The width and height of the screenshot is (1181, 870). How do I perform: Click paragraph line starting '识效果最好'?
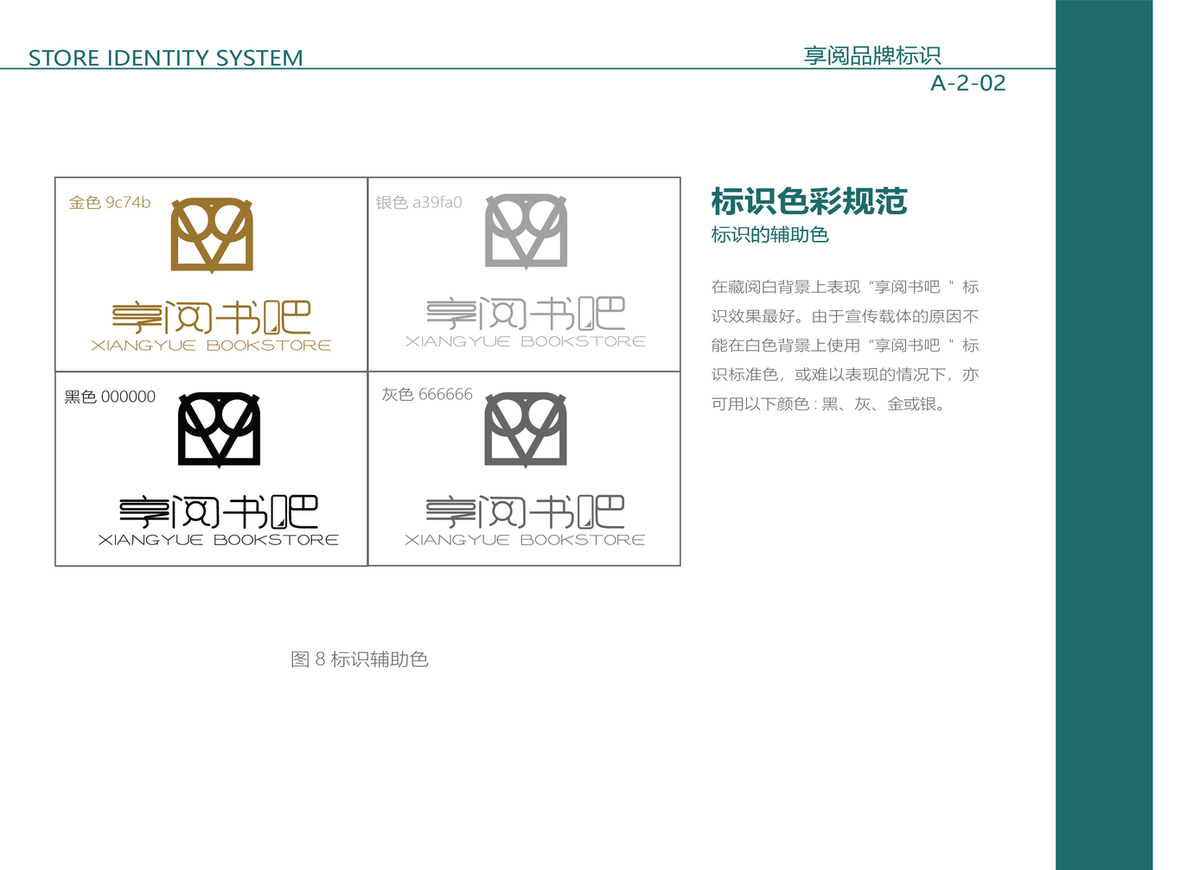845,316
